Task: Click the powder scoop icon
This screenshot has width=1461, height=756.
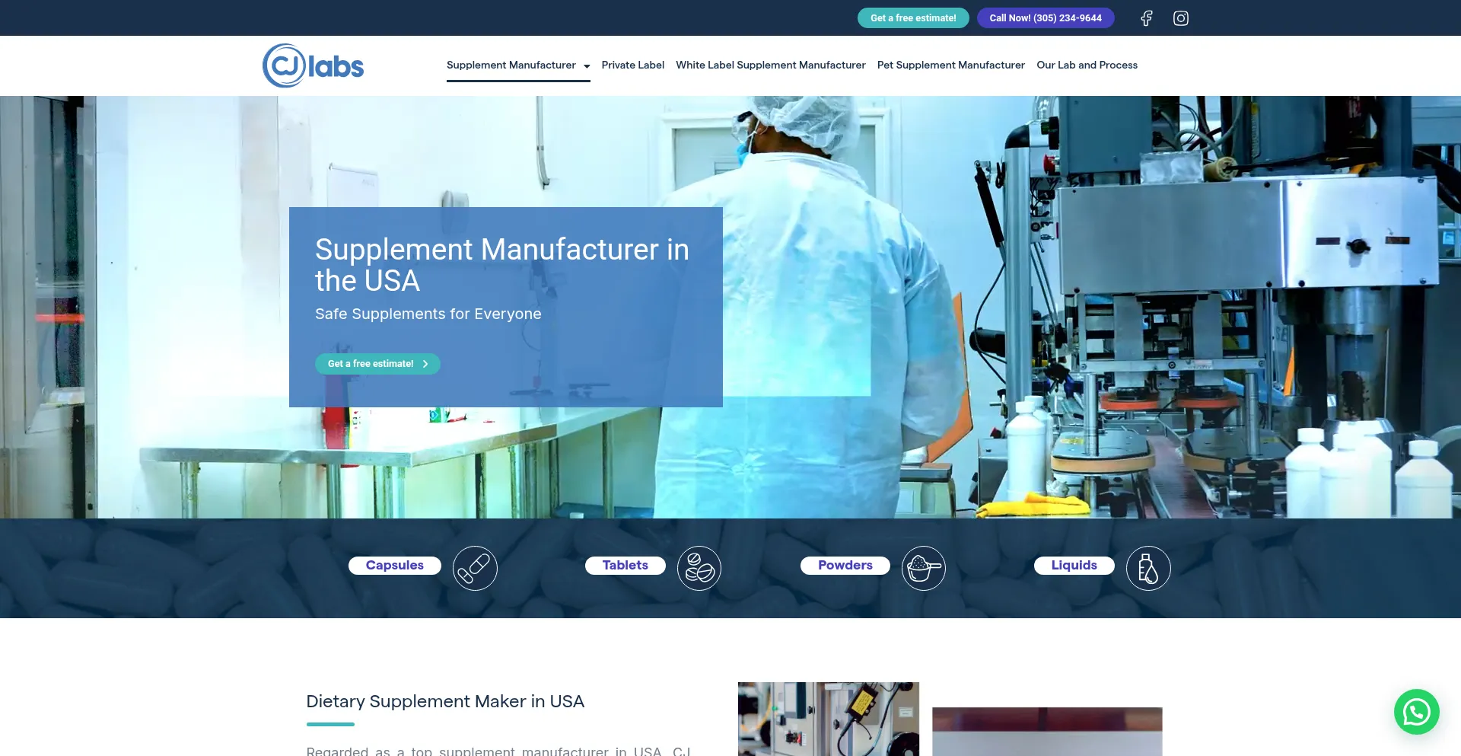Action: click(923, 567)
